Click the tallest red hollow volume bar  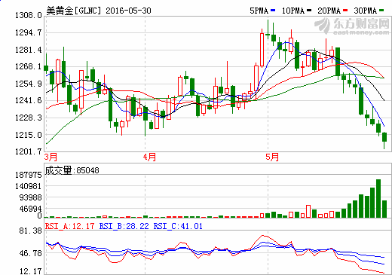point(308,211)
